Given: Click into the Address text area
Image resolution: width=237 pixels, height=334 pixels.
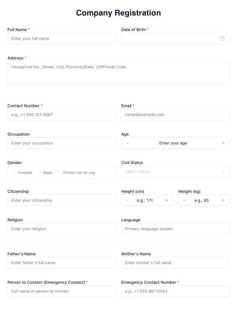Looking at the screenshot, I should coord(118,73).
